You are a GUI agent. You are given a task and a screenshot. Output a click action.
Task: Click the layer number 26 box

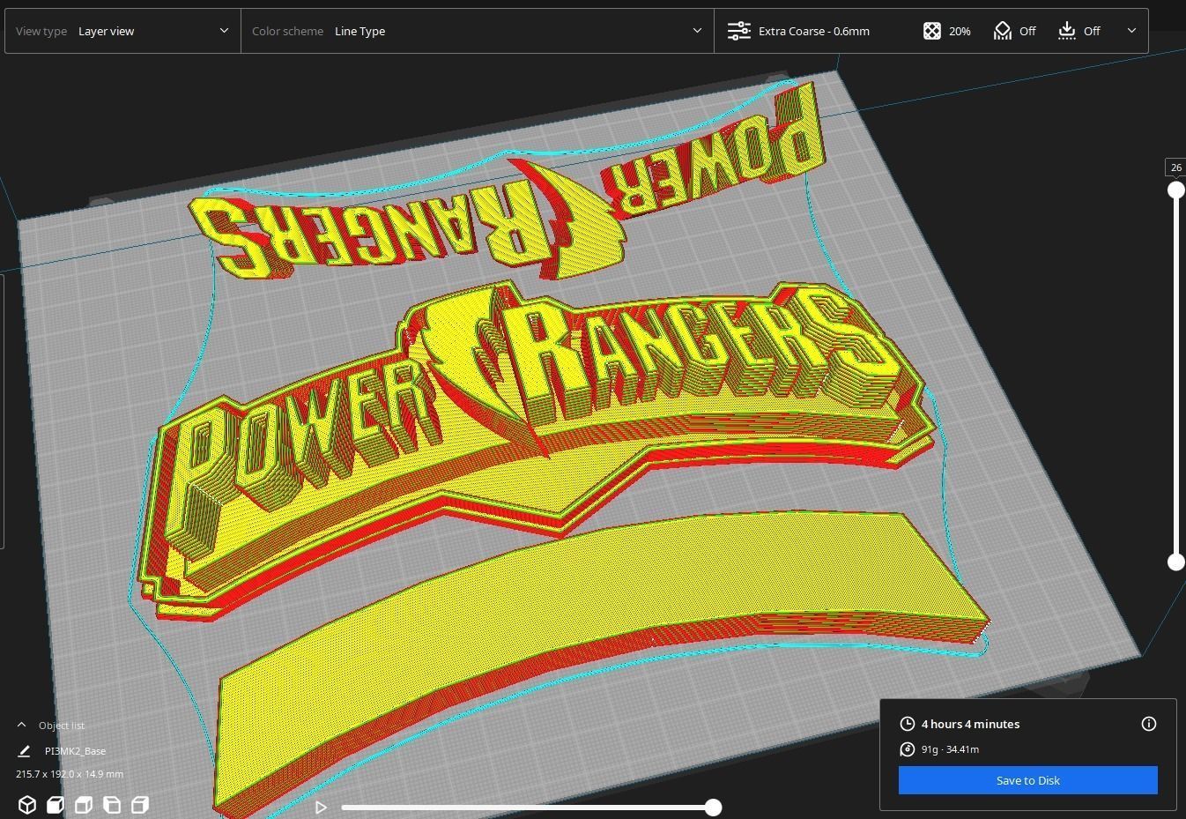pyautogui.click(x=1175, y=168)
